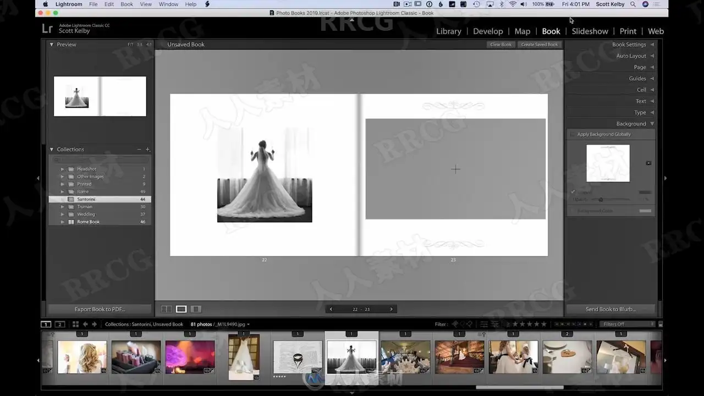The height and width of the screenshot is (396, 704).
Task: Switch to the Print module
Action: click(628, 31)
